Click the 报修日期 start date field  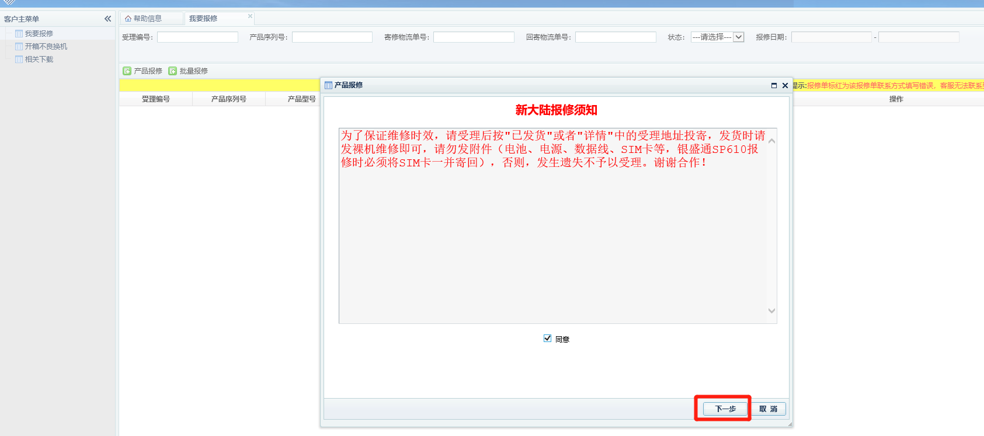tap(831, 37)
